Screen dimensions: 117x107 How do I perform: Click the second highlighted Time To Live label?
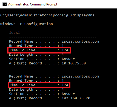click(22, 85)
